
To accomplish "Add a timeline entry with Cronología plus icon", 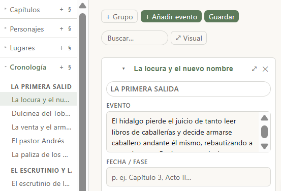I will point(61,68).
